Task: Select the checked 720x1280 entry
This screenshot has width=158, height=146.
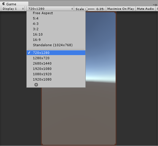Action: pyautogui.click(x=56, y=53)
